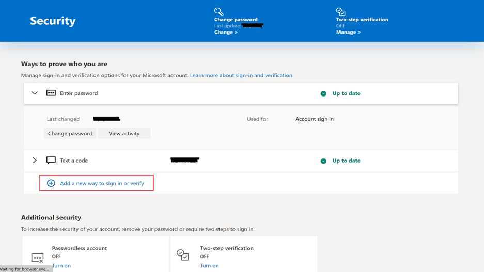Click the speech bubble icon beside Text a code
484x272 pixels.
[51, 161]
